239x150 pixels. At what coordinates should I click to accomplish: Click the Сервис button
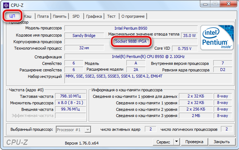(x=163, y=142)
